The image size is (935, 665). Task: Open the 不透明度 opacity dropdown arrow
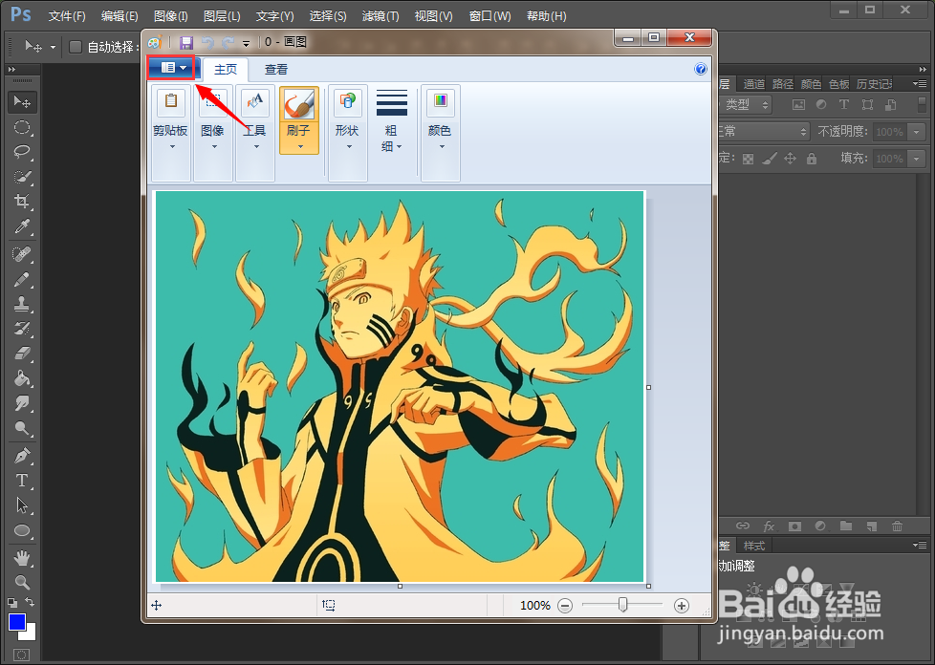click(x=917, y=132)
